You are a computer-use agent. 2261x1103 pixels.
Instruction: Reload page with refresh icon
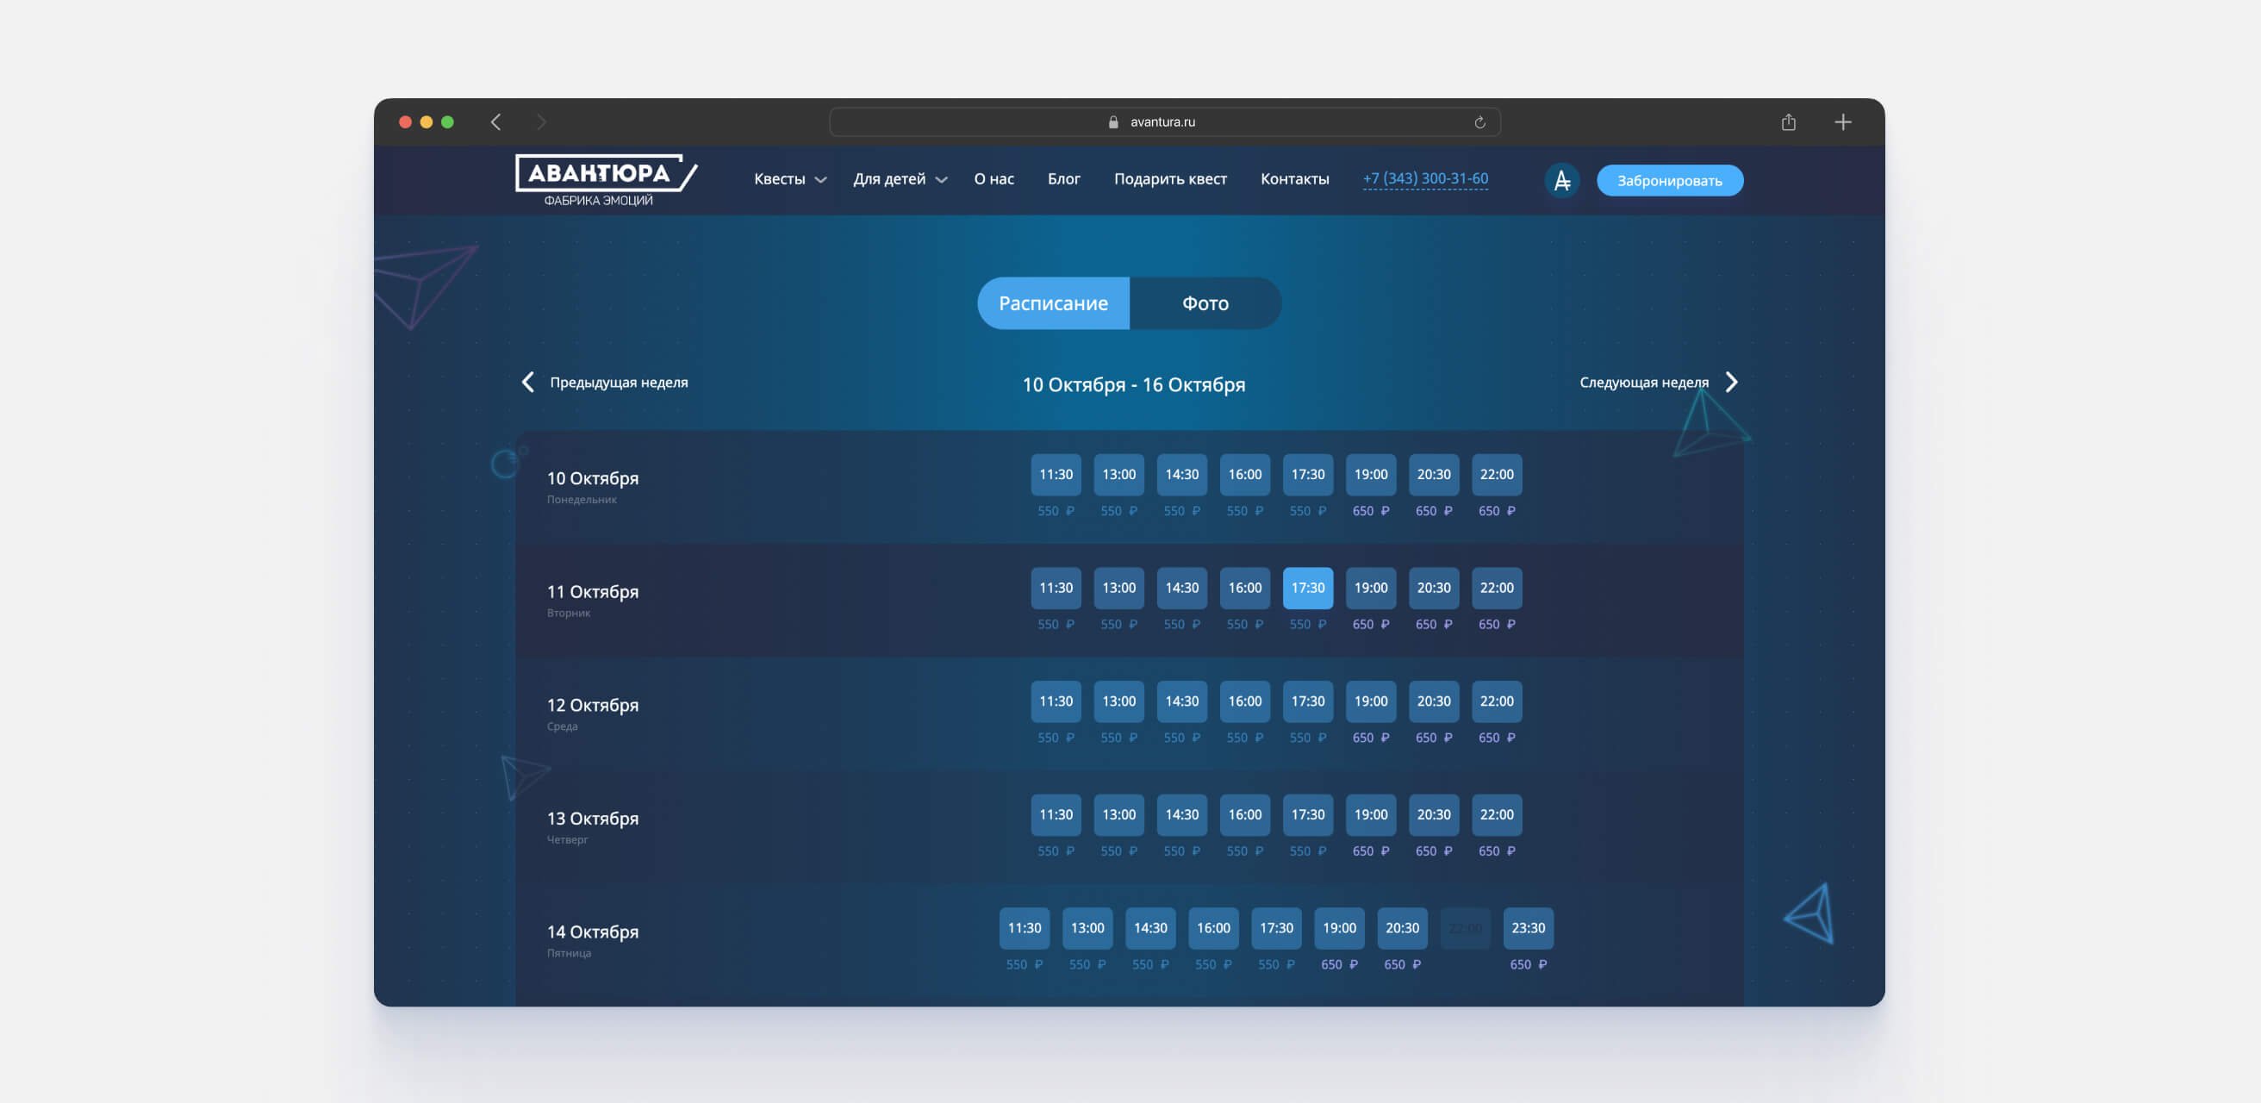coord(1479,122)
